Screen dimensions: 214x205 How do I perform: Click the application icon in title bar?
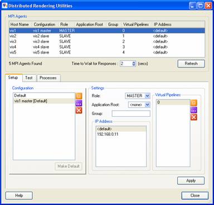[4, 6]
